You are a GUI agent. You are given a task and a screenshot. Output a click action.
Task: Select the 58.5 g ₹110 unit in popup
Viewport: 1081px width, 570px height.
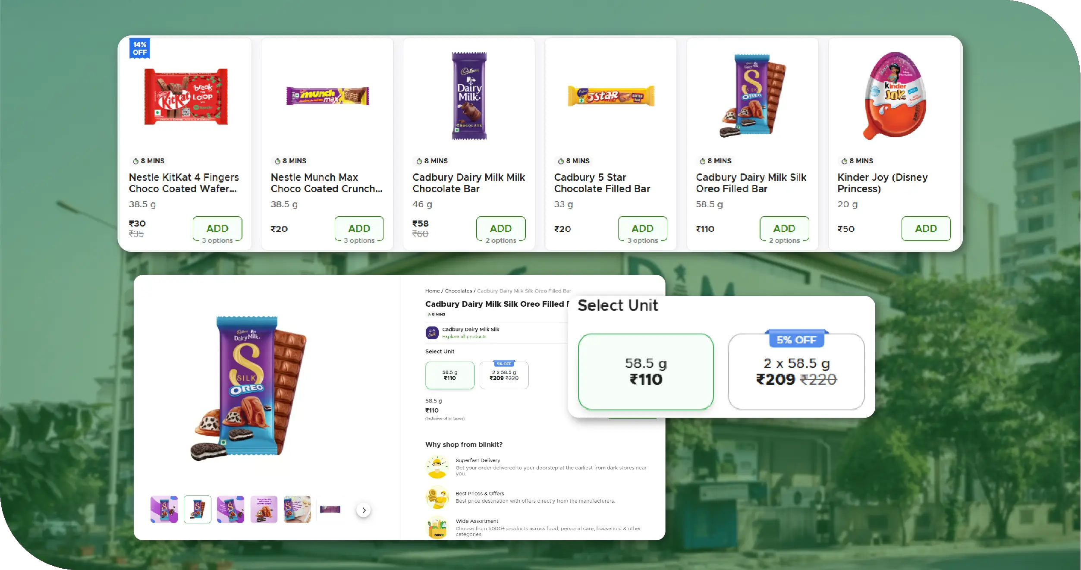(x=645, y=372)
